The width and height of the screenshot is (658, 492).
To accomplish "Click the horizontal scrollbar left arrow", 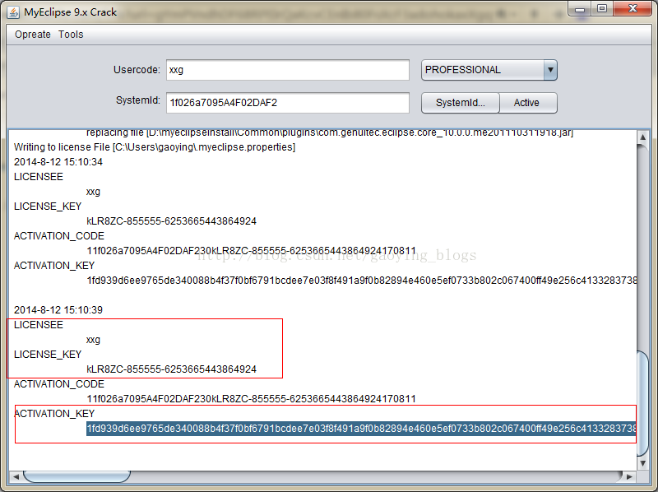I will pyautogui.click(x=16, y=476).
